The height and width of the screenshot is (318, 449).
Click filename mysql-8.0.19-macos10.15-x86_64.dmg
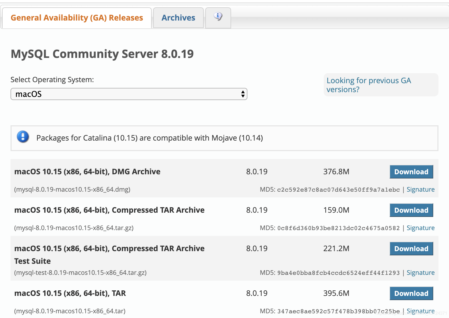click(x=72, y=190)
